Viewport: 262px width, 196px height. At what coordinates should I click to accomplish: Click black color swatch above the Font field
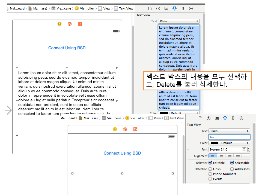click(x=214, y=143)
